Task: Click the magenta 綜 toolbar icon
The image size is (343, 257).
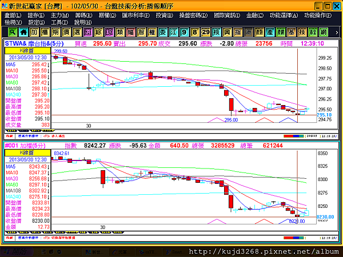Action: (109, 33)
